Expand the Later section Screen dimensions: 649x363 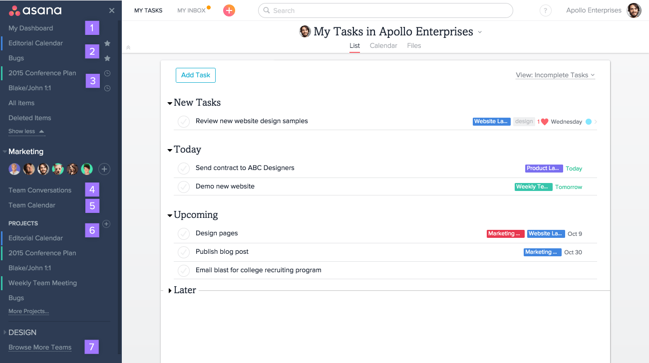pyautogui.click(x=170, y=291)
